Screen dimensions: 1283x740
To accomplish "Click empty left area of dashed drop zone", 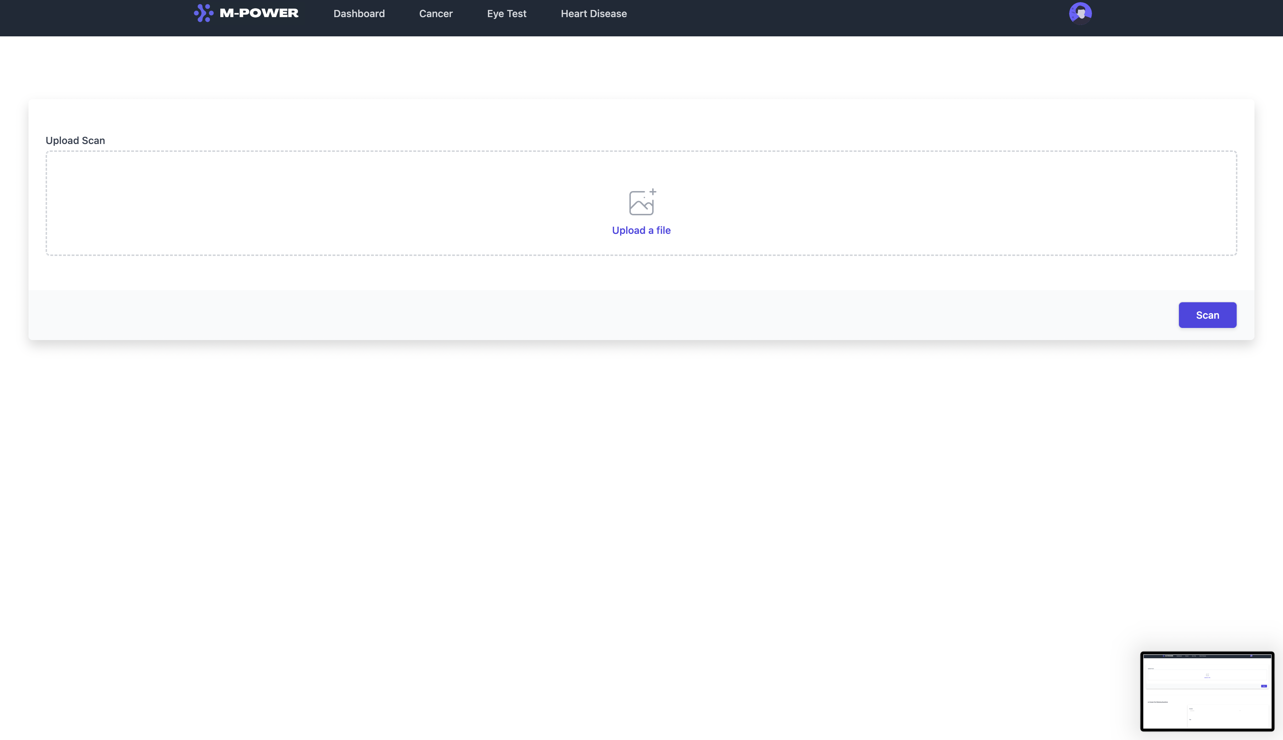I will (254, 203).
